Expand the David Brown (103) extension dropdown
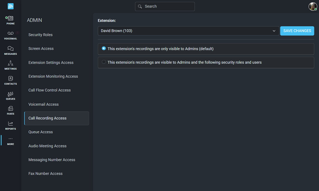 pyautogui.click(x=189, y=31)
